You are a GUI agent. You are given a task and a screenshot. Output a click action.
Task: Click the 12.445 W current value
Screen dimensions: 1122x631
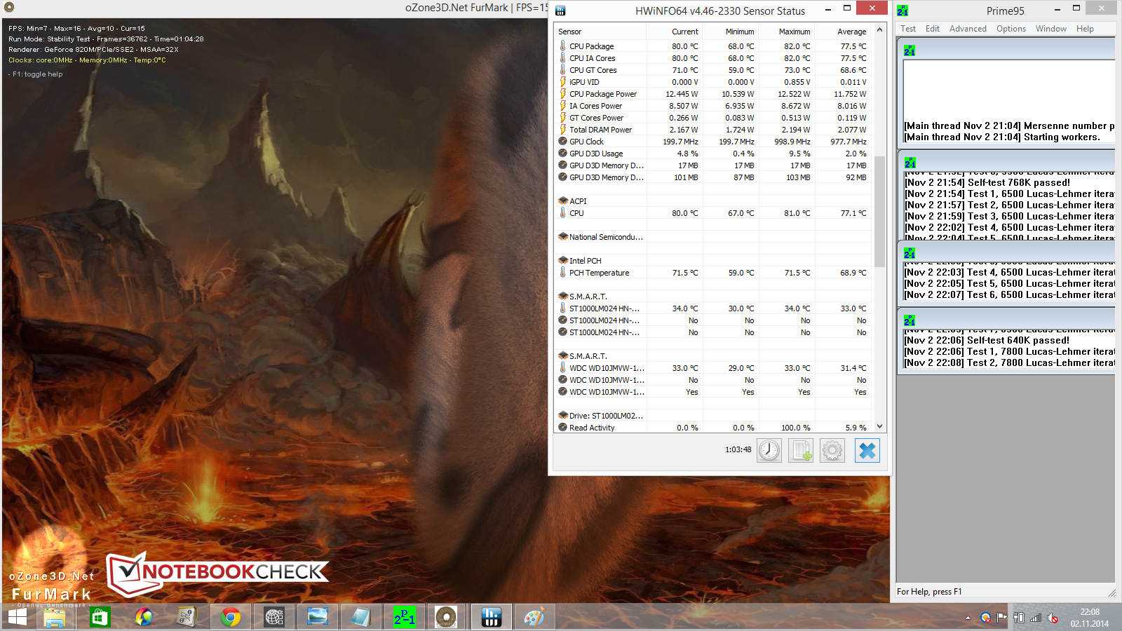click(682, 94)
